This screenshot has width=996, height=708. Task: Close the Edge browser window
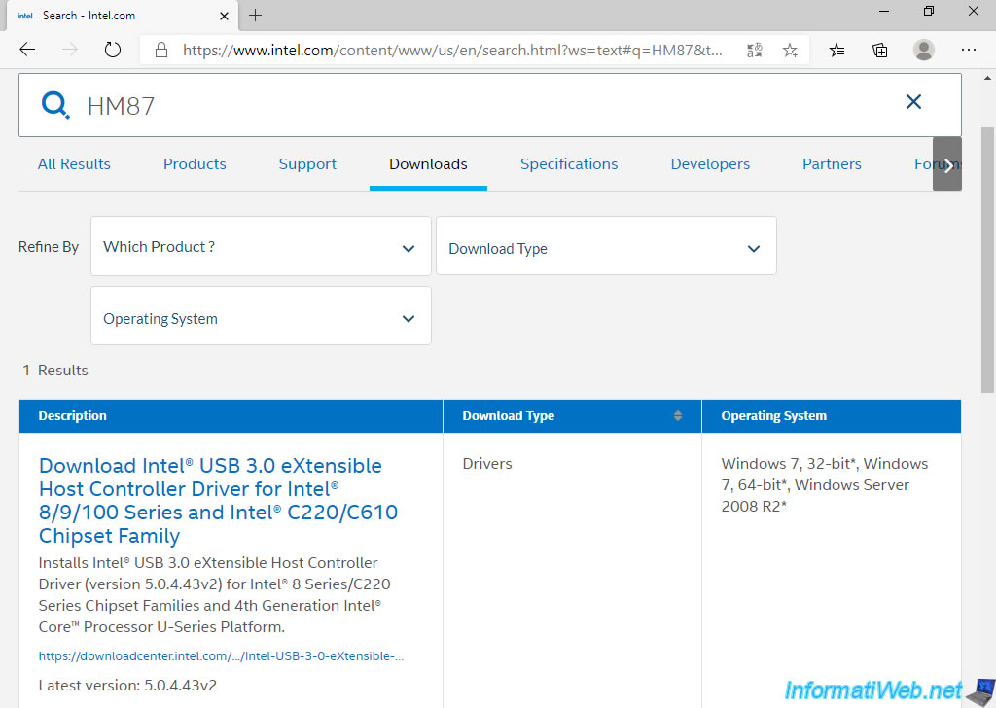(x=973, y=12)
